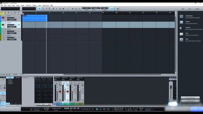Click the Outputs mixer panel button
203x114 pixels.
click(x=3, y=96)
